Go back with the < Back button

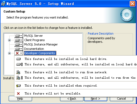(x=72, y=99)
